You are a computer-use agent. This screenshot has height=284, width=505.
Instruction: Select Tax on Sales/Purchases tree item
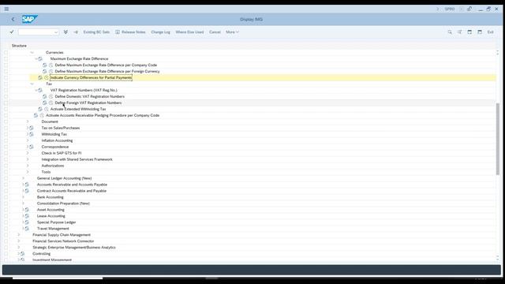[x=61, y=128]
